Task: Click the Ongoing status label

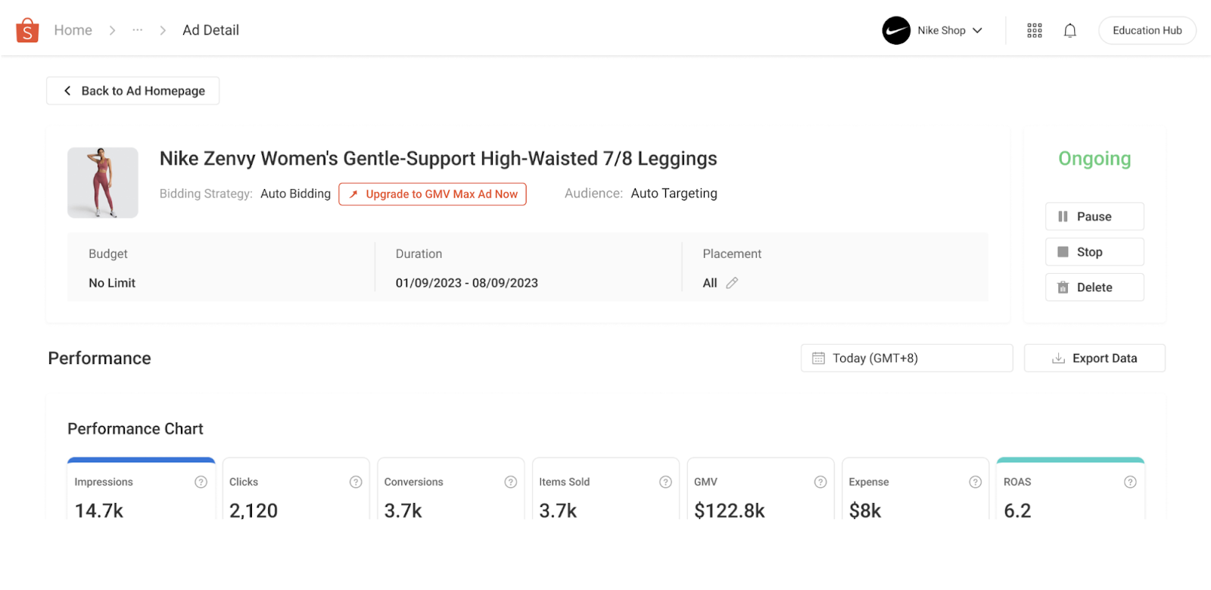Action: [1094, 159]
